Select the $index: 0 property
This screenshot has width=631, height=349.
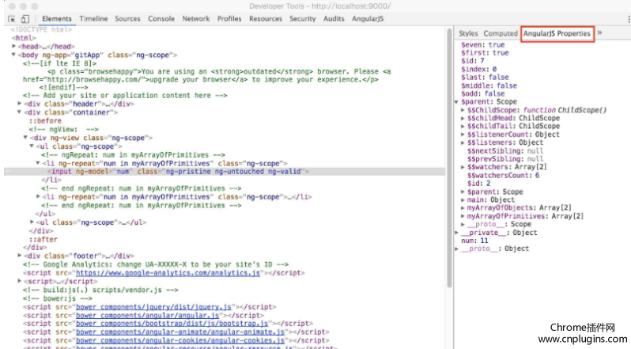pos(479,69)
